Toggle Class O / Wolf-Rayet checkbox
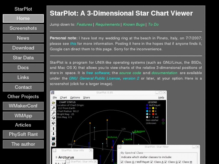 (x=122, y=162)
